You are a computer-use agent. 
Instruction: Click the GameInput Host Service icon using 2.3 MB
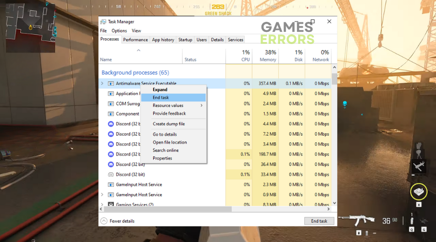(x=110, y=185)
